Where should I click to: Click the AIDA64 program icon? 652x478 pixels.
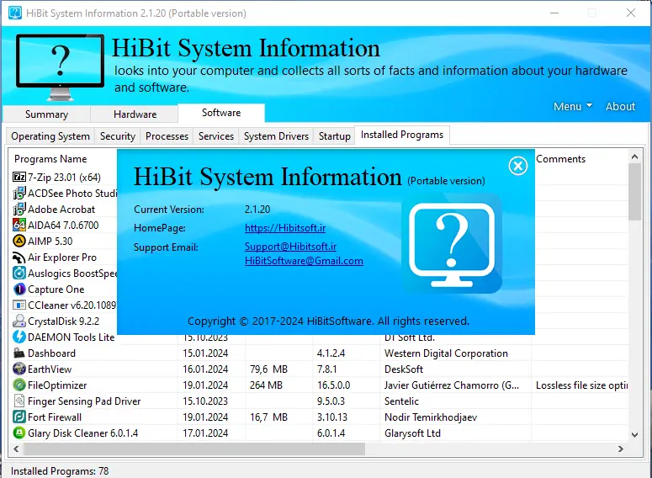coord(19,225)
